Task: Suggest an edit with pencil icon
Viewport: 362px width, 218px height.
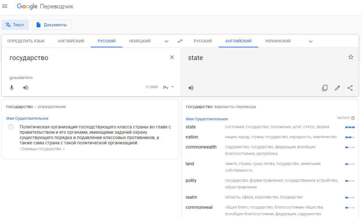Action: (337, 88)
